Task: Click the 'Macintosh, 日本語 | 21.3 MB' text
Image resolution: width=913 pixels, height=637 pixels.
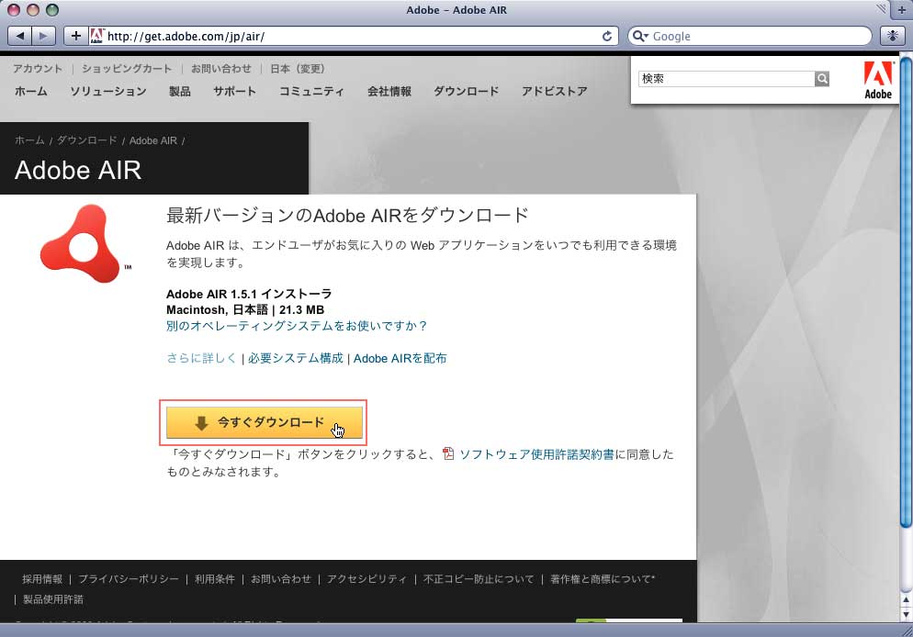Action: pos(245,309)
